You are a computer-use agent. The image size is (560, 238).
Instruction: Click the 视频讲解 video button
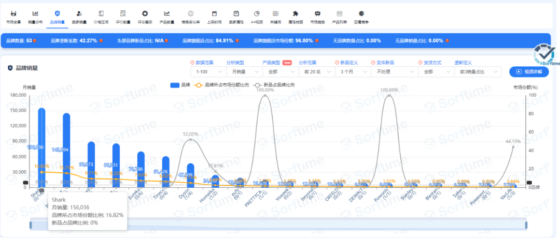(x=529, y=71)
